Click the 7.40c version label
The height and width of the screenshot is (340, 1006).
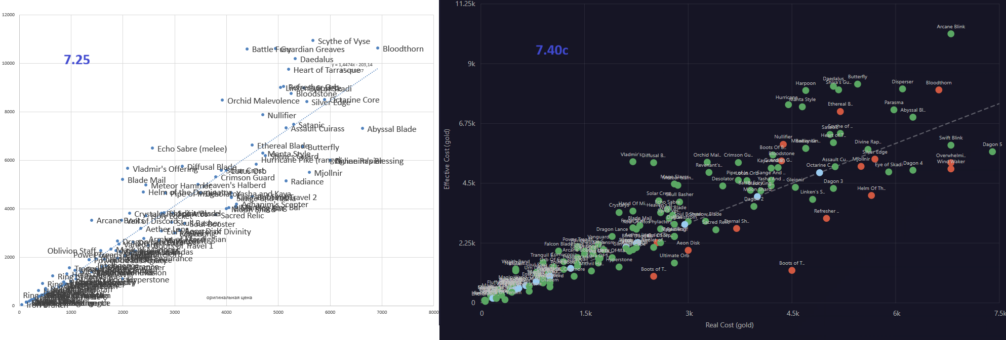[x=552, y=51]
